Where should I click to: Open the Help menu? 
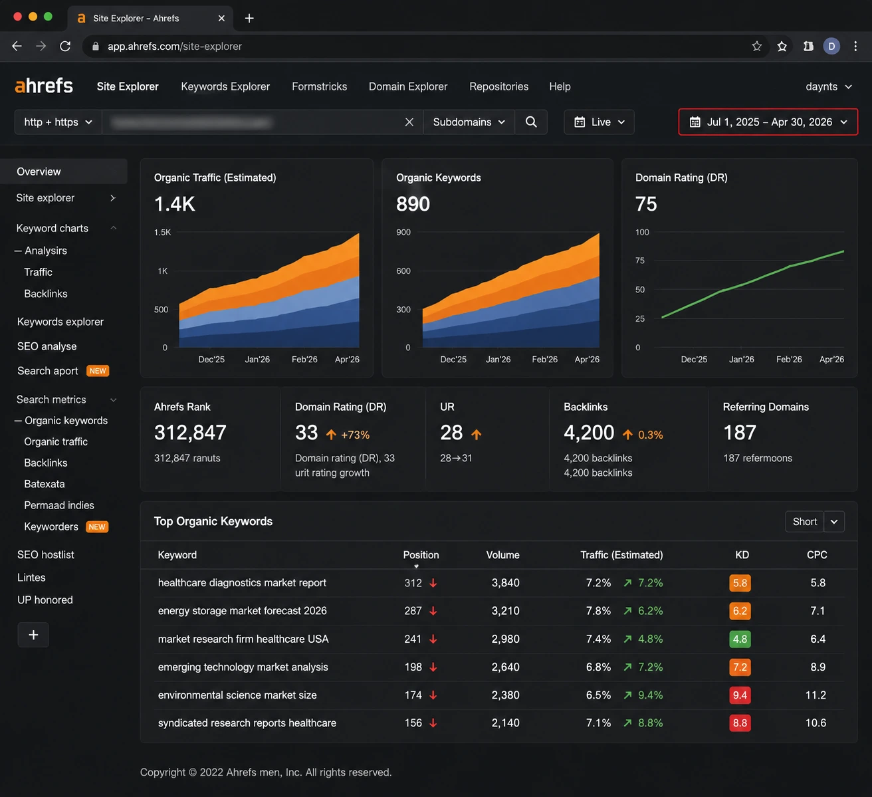[560, 86]
